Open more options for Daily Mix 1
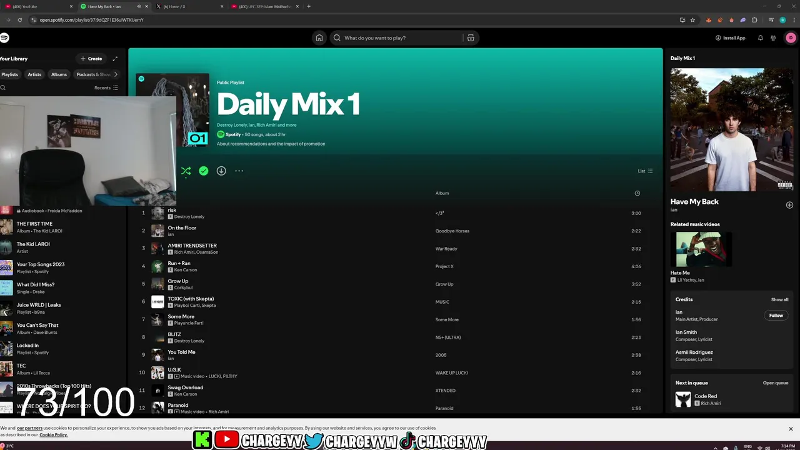 click(x=239, y=171)
